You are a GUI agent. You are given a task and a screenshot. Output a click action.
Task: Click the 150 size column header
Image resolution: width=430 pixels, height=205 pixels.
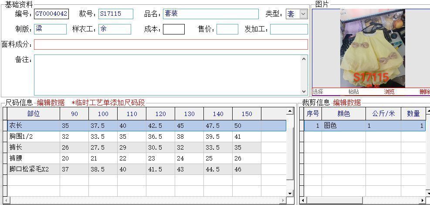pos(247,113)
